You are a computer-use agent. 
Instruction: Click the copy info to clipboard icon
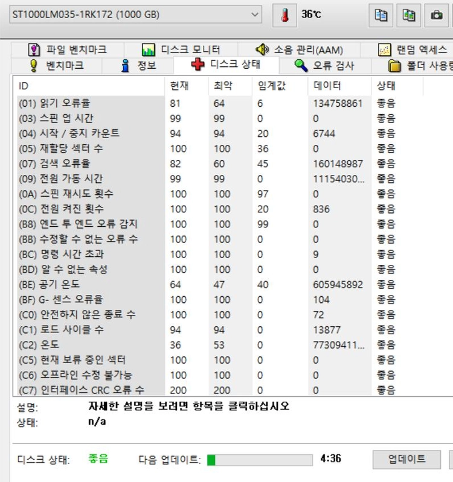pos(381,15)
